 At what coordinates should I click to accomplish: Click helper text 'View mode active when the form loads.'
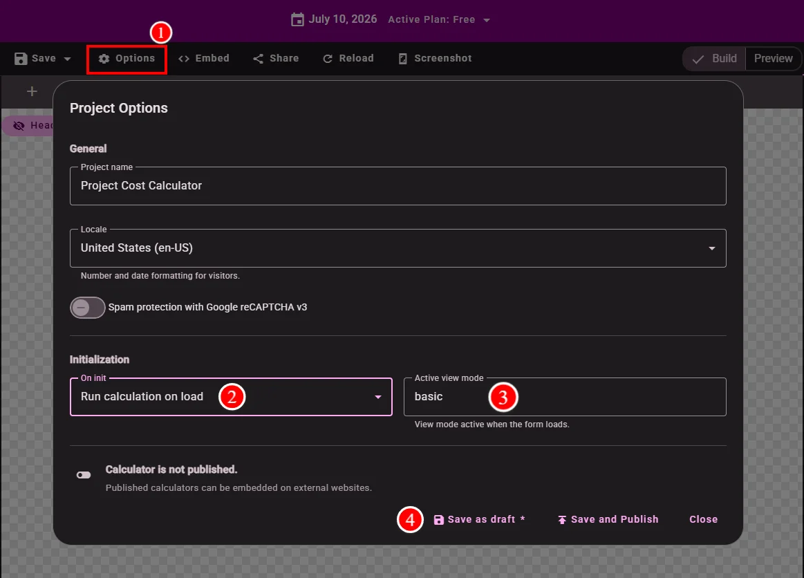(x=492, y=425)
